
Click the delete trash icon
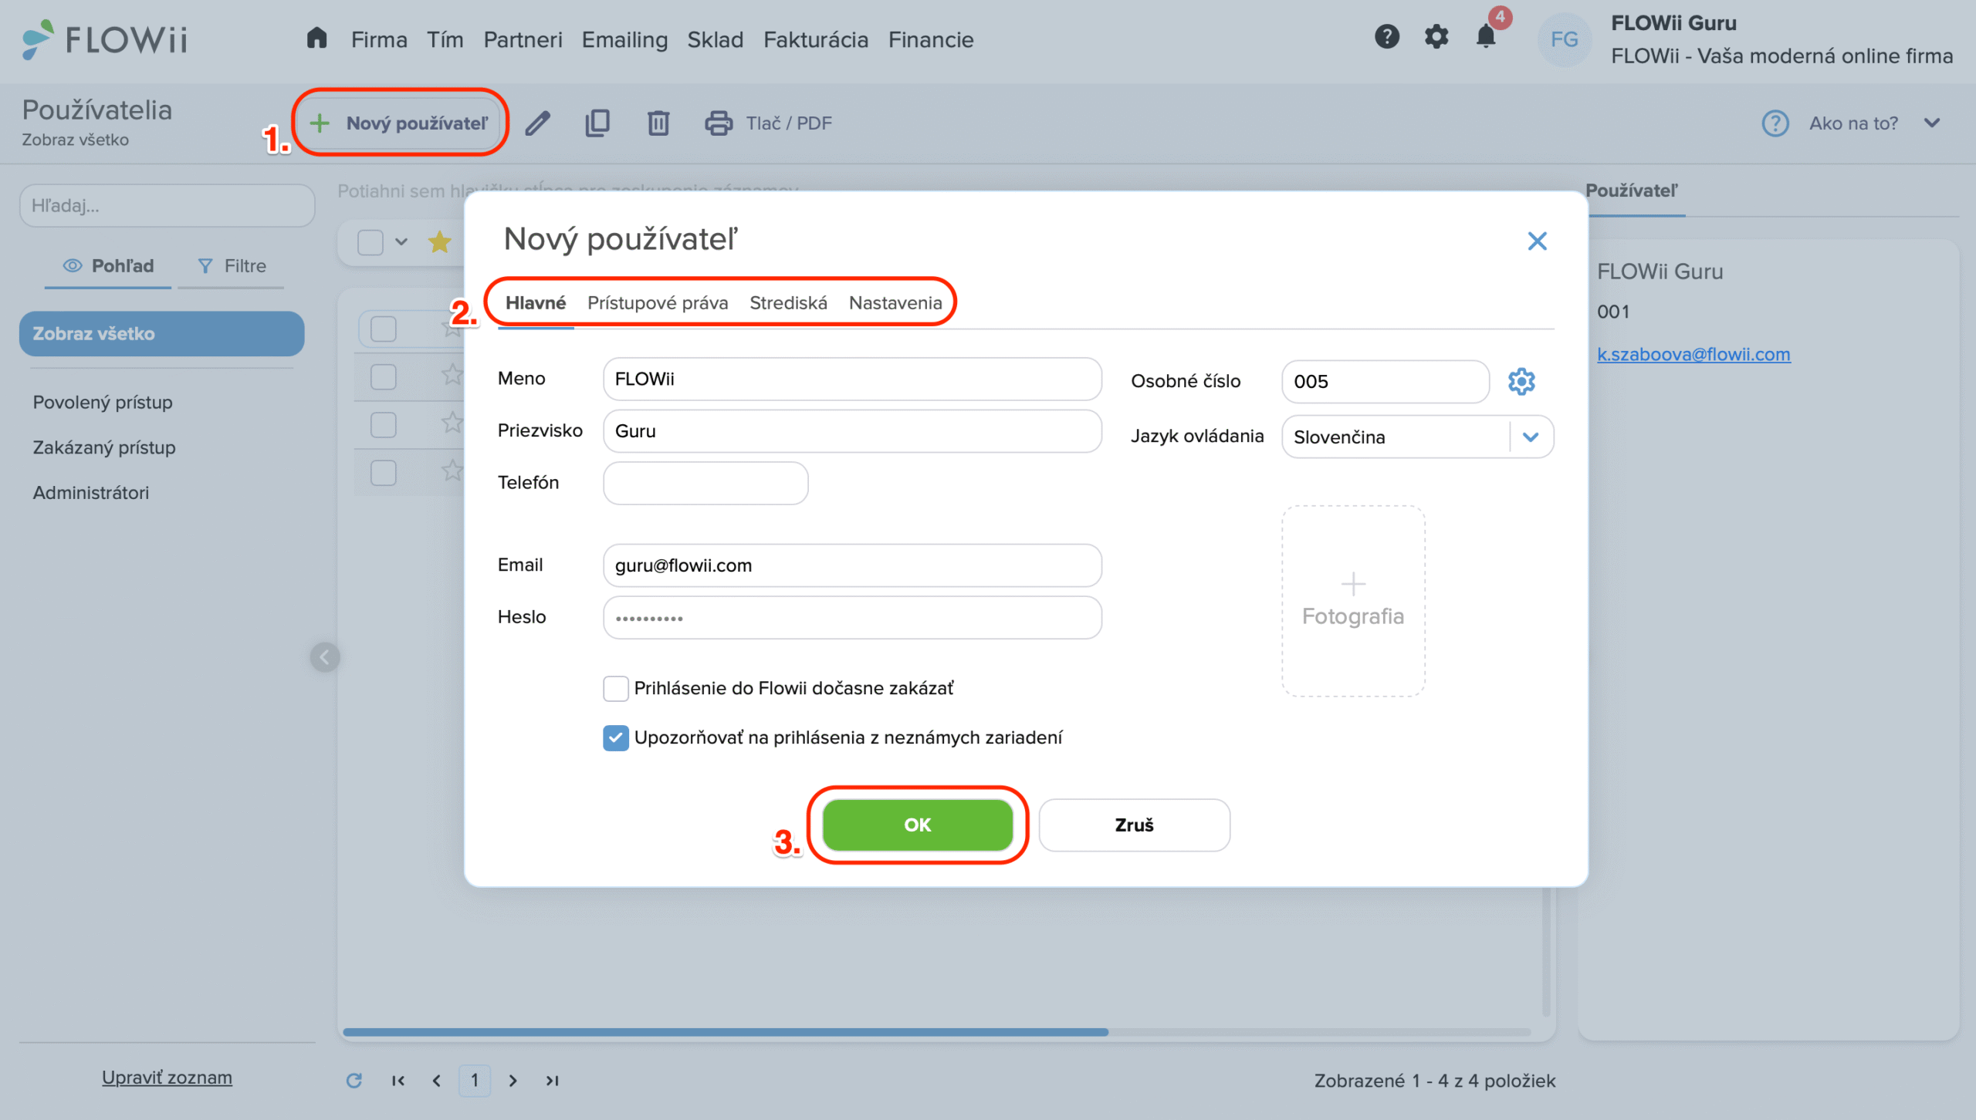click(x=658, y=123)
